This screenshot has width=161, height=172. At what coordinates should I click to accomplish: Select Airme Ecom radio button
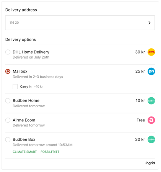8,120
